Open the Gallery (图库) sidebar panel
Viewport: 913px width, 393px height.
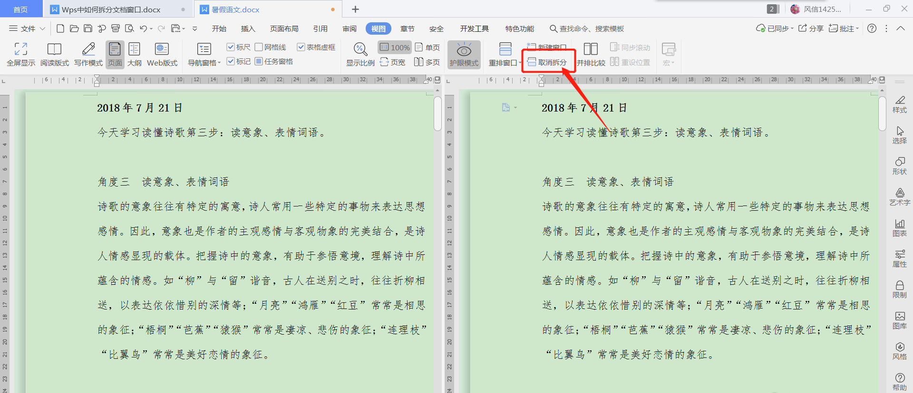[x=900, y=320]
